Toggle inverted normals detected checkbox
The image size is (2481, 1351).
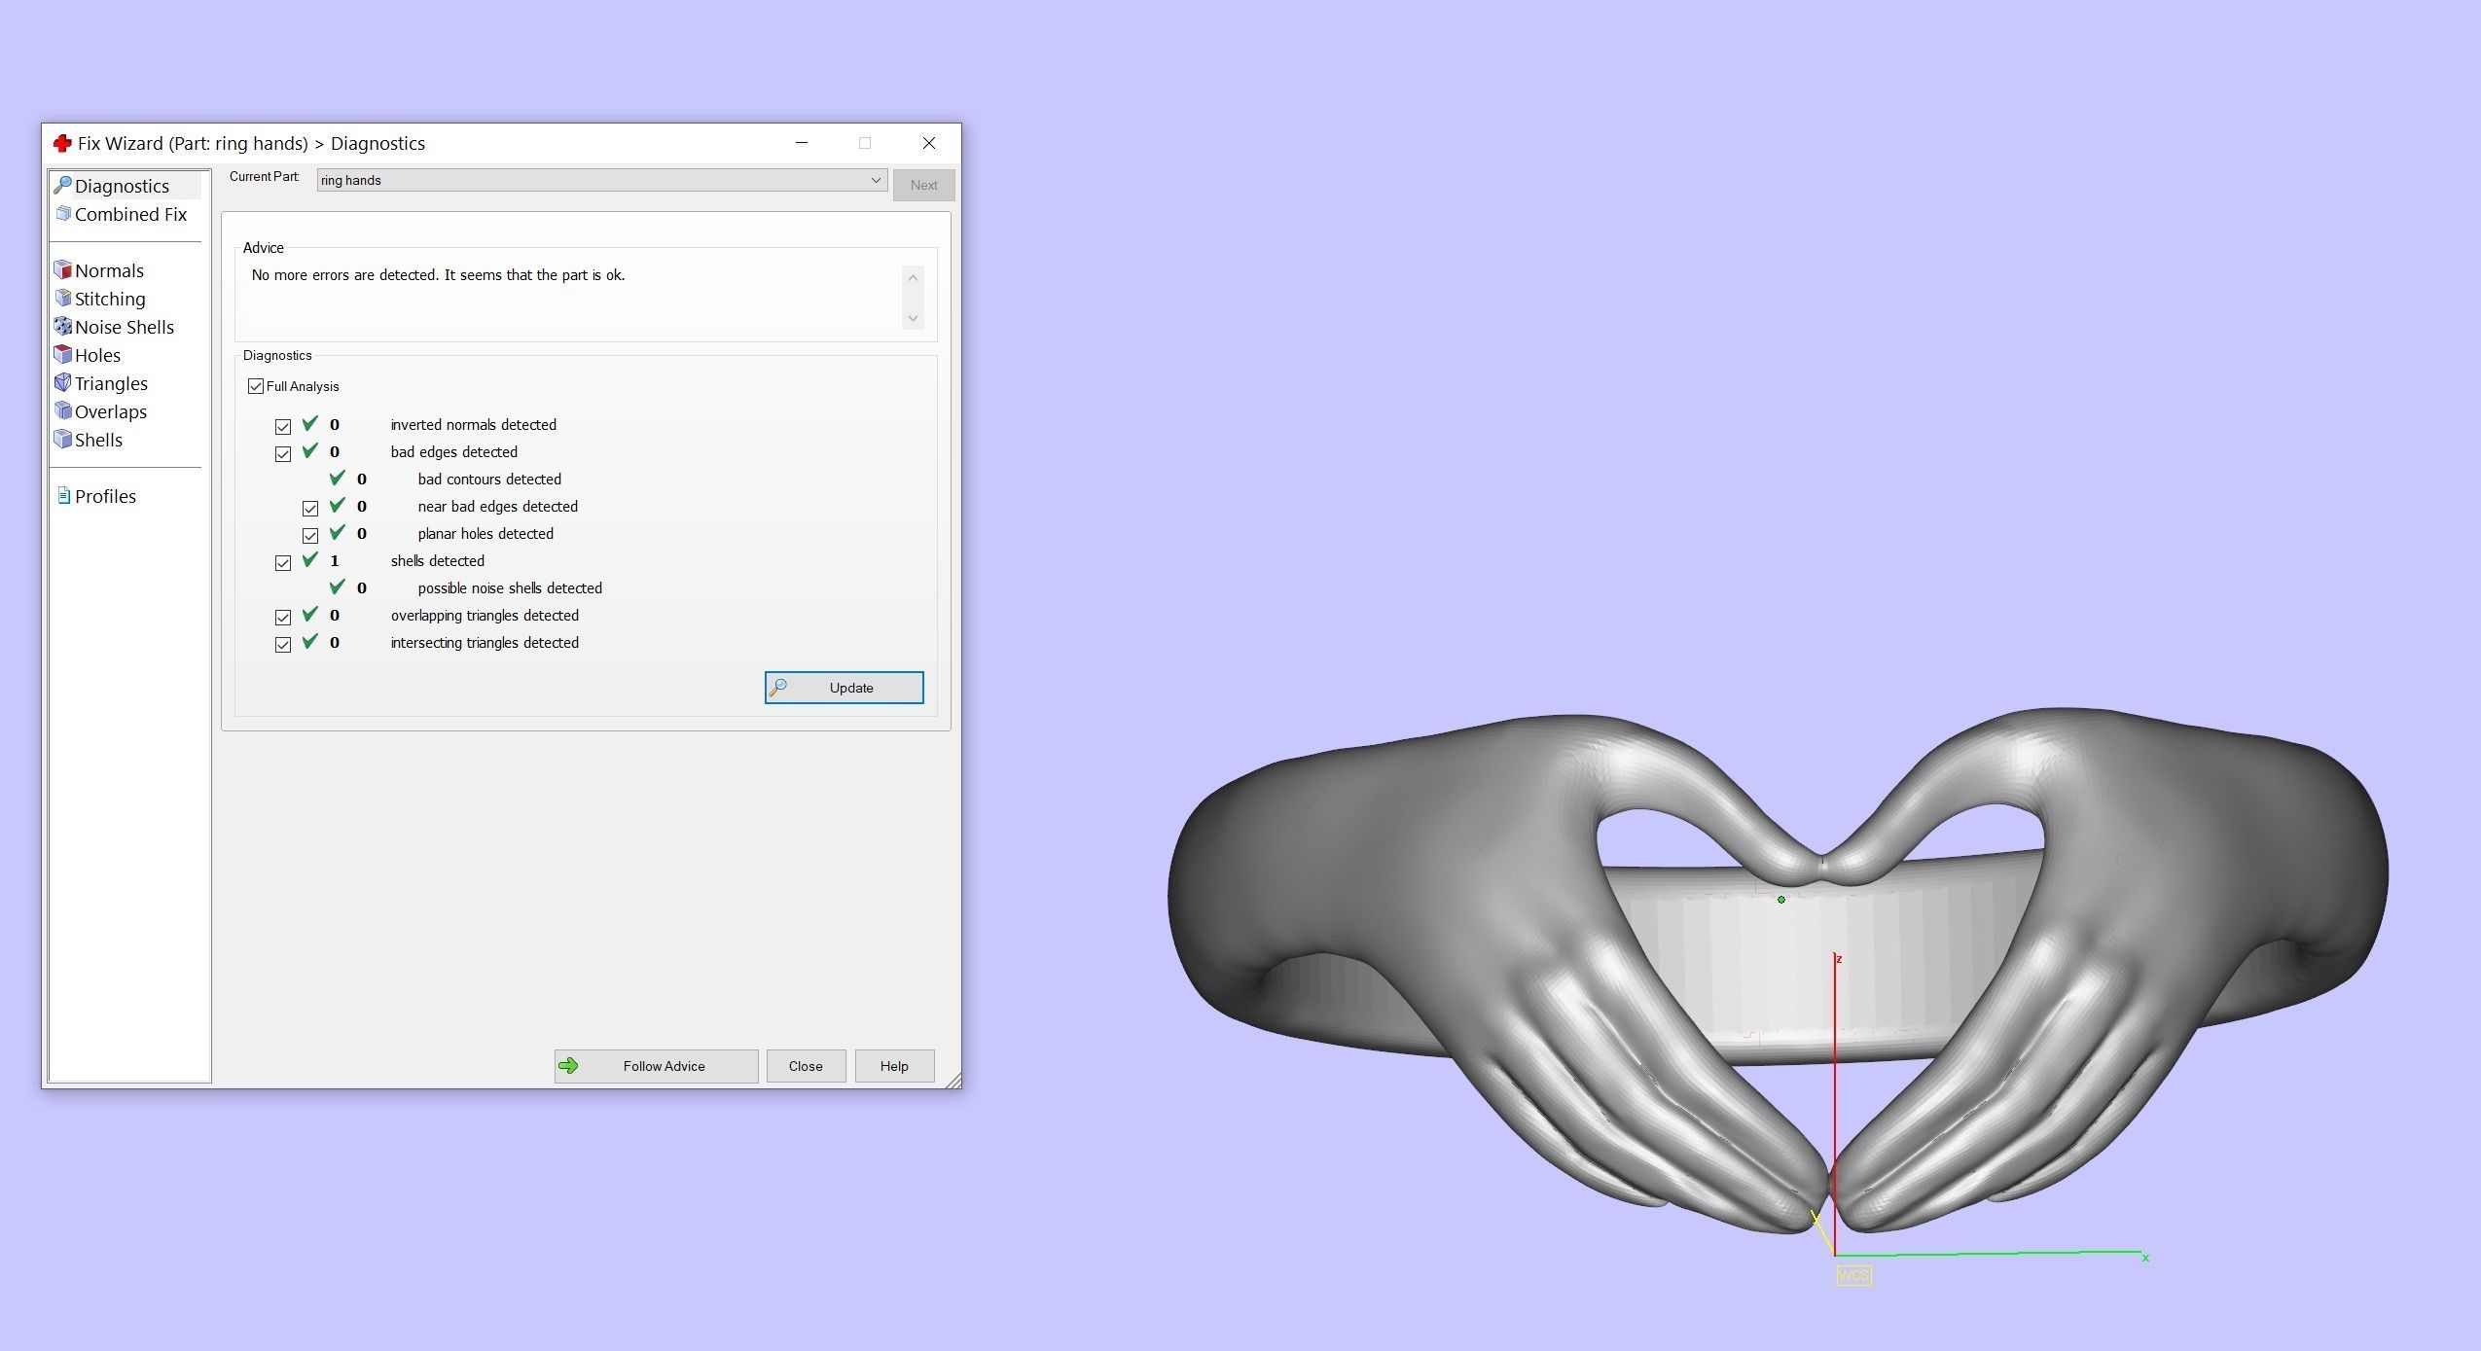[x=283, y=426]
